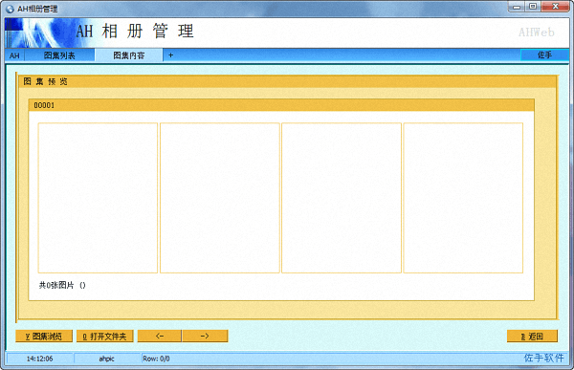Select the third empty thumbnail slot
Screen dimensions: 574x370
click(342, 198)
